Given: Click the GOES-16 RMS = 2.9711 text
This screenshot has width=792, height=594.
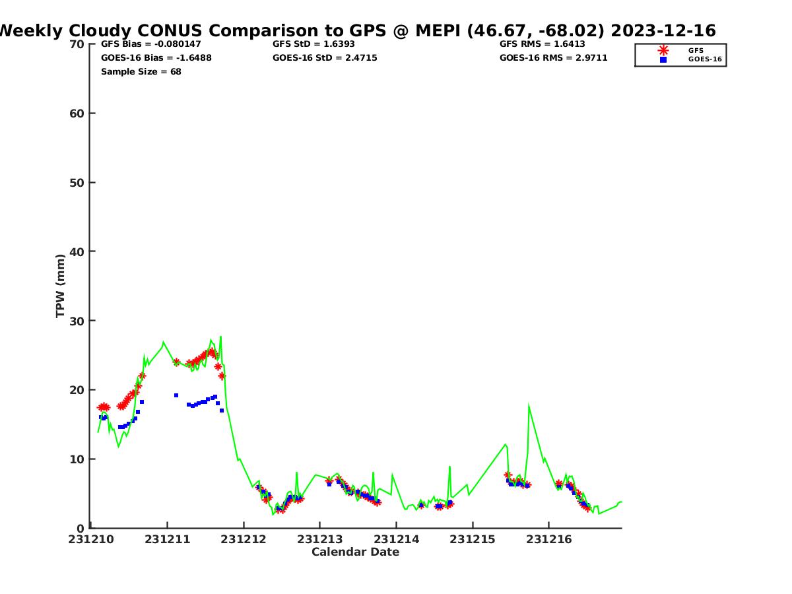Looking at the screenshot, I should point(553,58).
